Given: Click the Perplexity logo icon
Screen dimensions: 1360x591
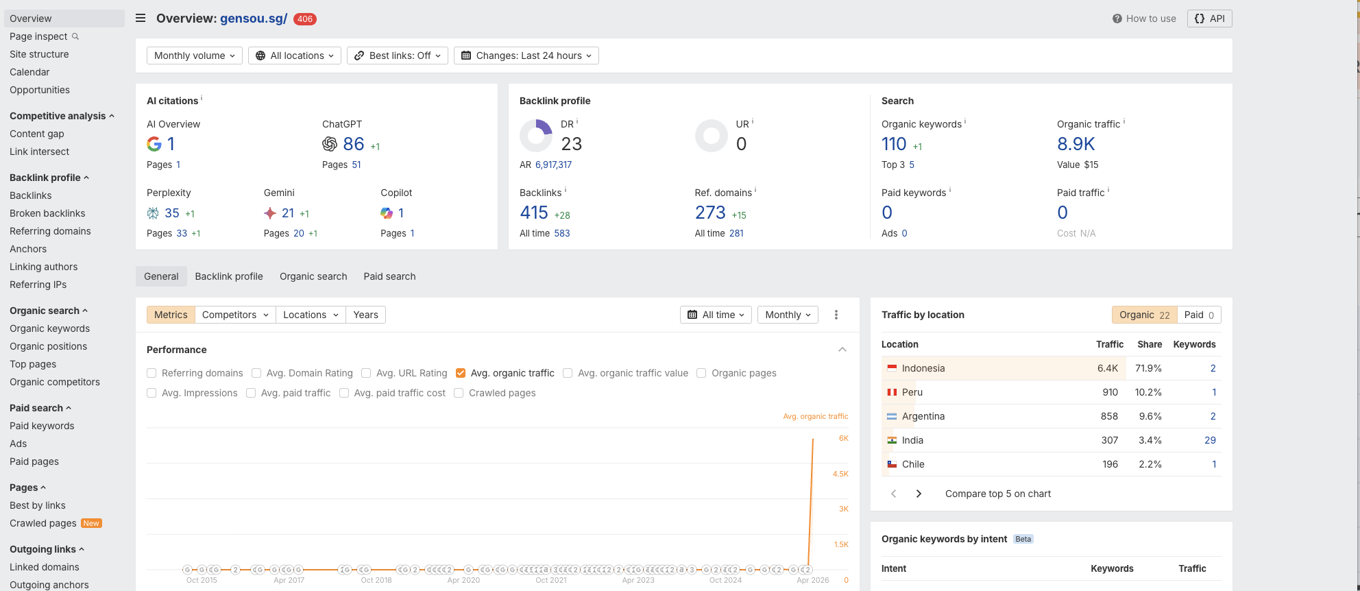Looking at the screenshot, I should (x=153, y=213).
